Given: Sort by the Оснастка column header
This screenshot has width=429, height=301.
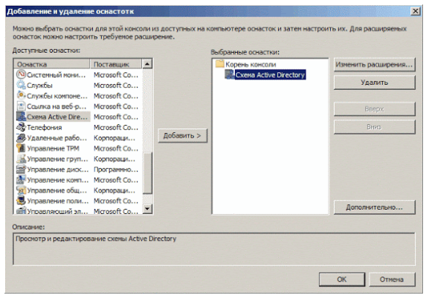Looking at the screenshot, I should [52, 64].
